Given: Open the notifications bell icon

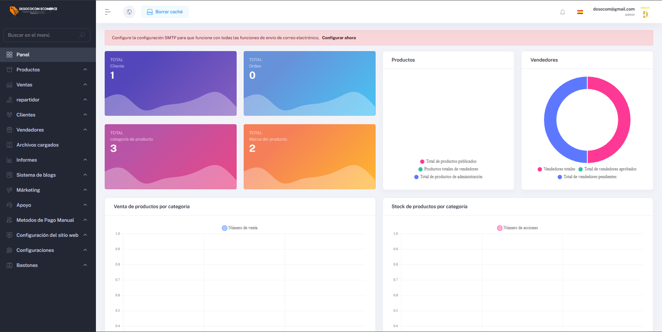Looking at the screenshot, I should click(x=562, y=12).
